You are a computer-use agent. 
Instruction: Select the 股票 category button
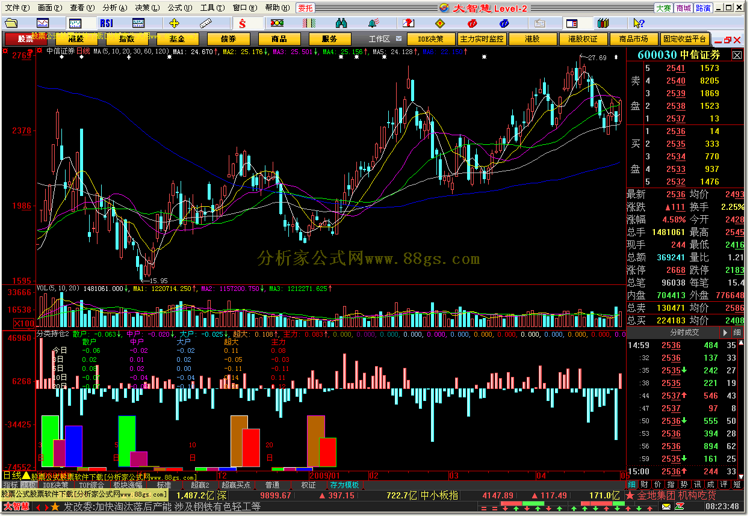[x=25, y=38]
